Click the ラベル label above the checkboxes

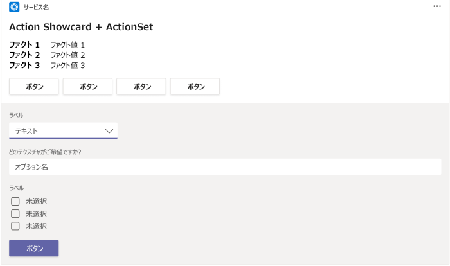point(16,188)
